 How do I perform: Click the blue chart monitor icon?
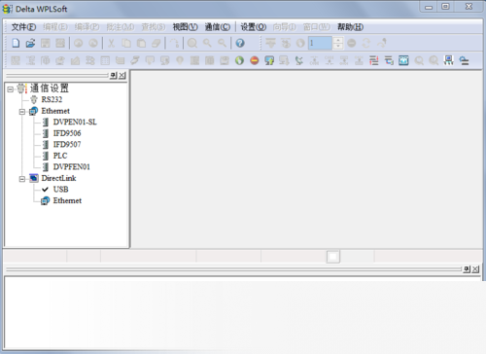403,60
